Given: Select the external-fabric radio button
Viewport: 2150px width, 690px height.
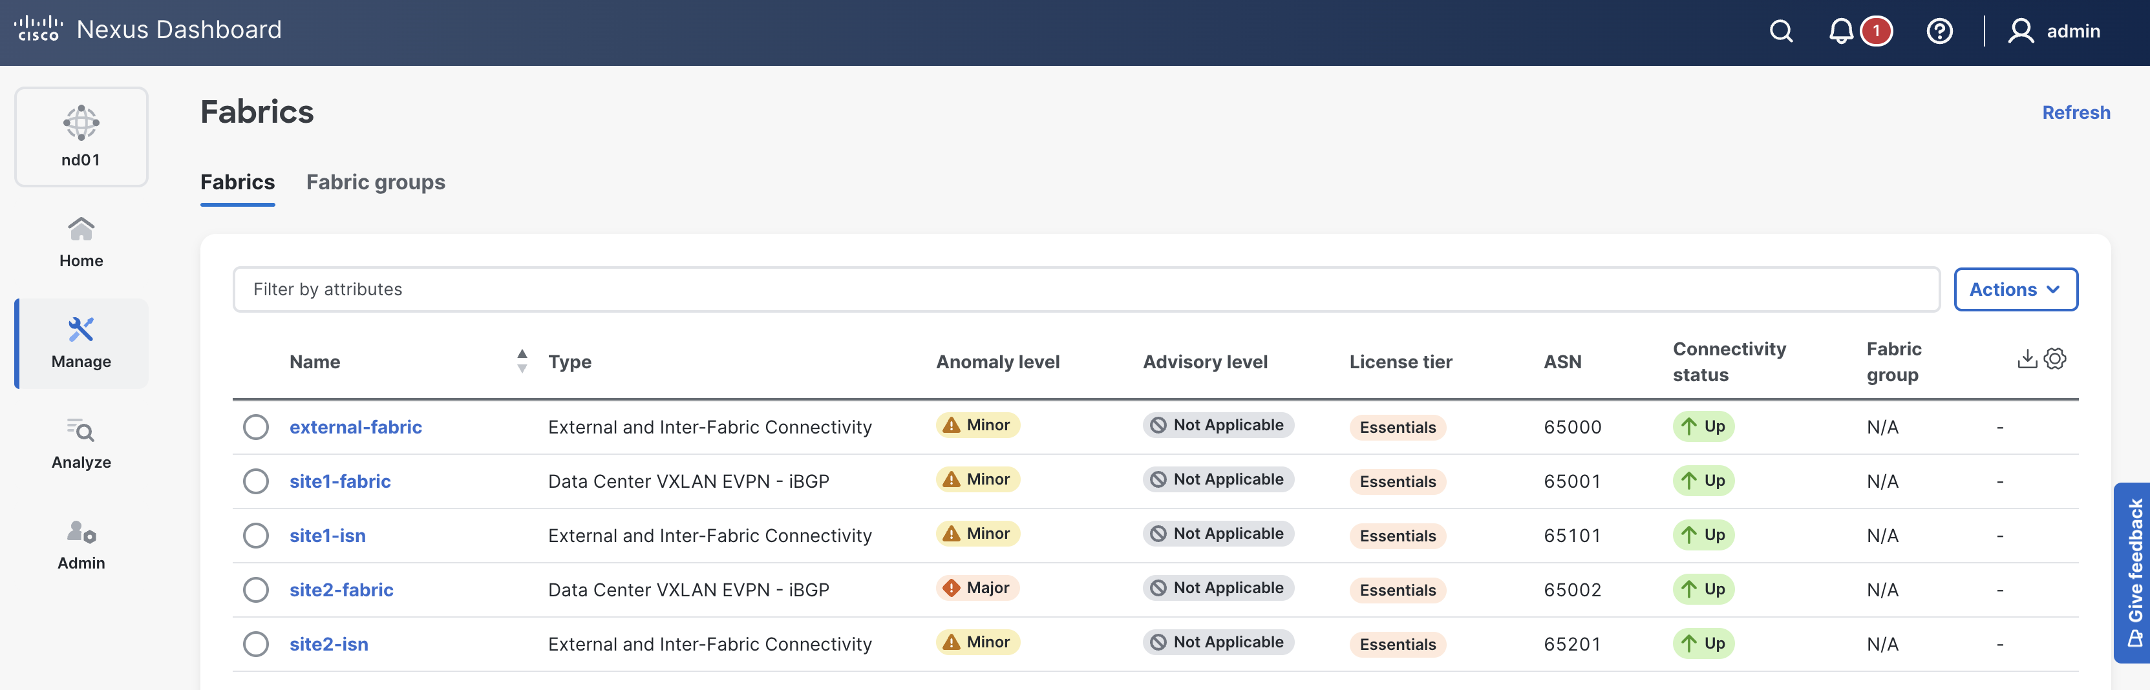Looking at the screenshot, I should 256,427.
